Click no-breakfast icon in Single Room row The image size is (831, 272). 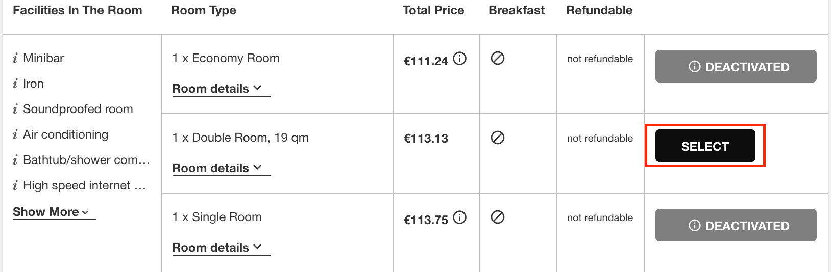tap(498, 217)
